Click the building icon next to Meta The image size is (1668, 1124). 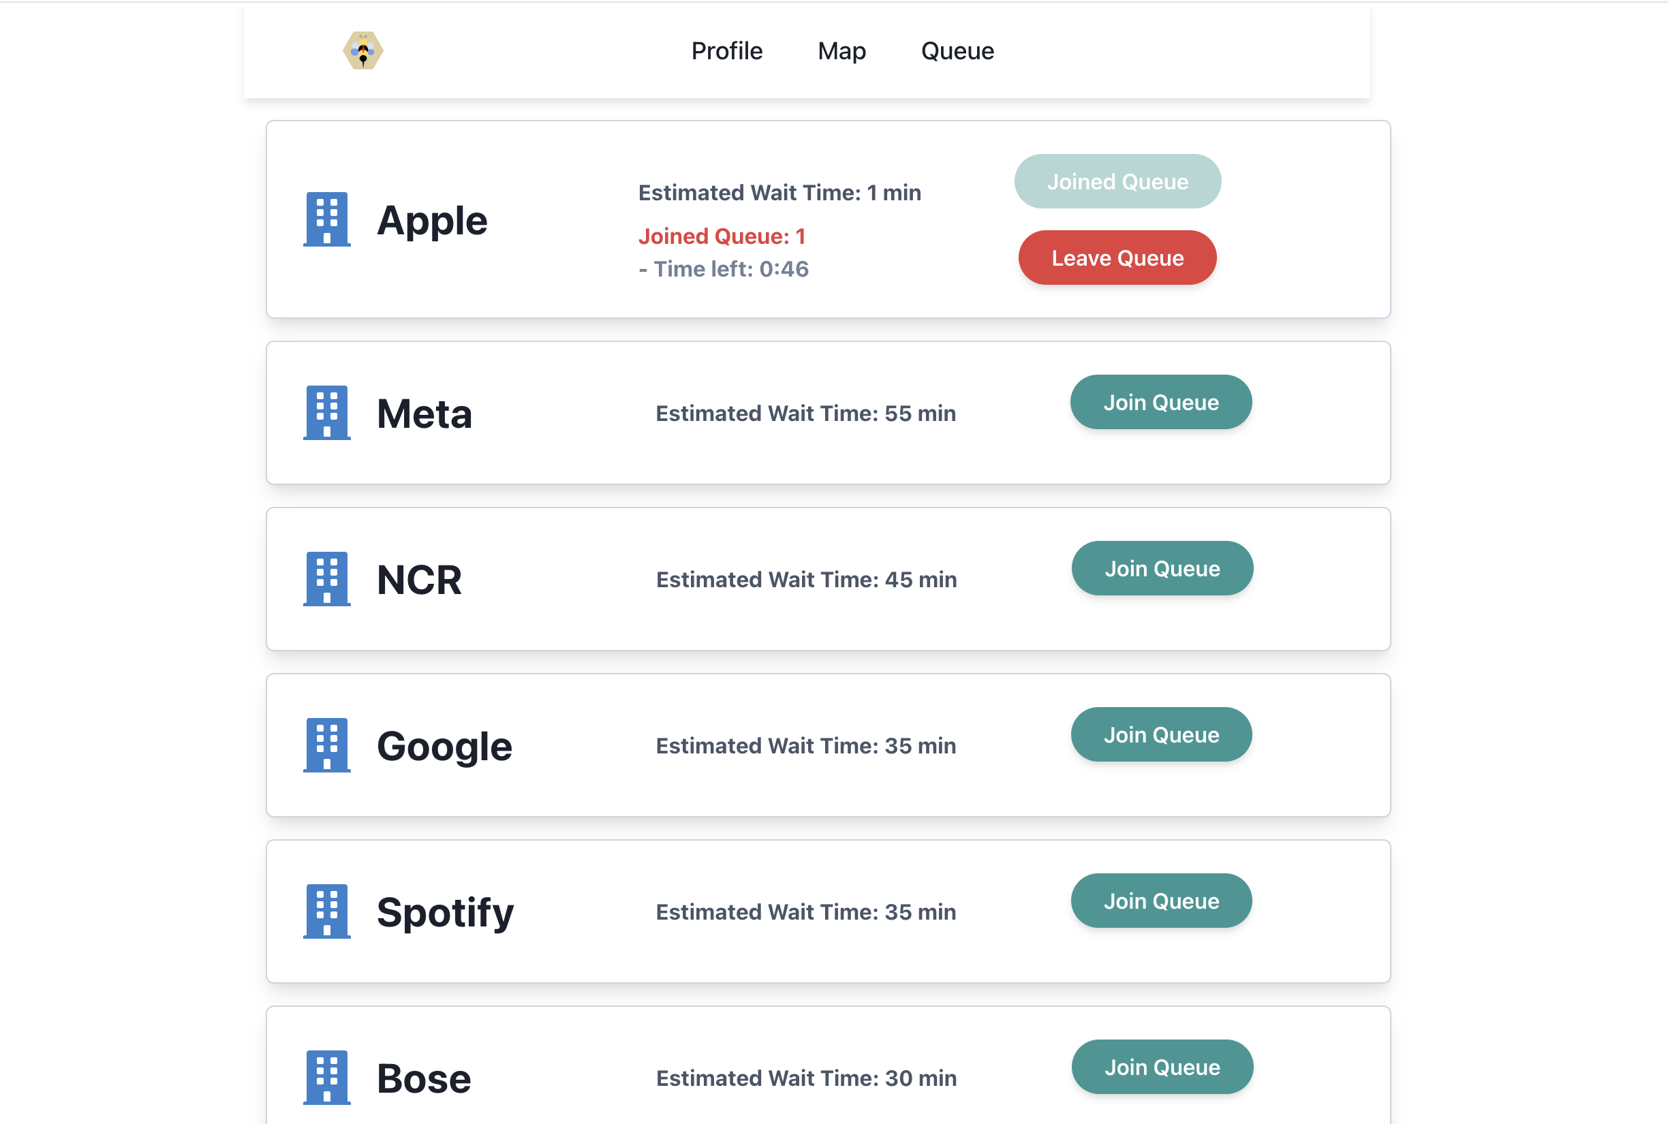click(327, 413)
